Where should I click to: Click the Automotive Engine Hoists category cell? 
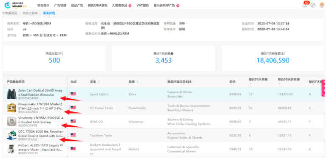tap(184, 136)
